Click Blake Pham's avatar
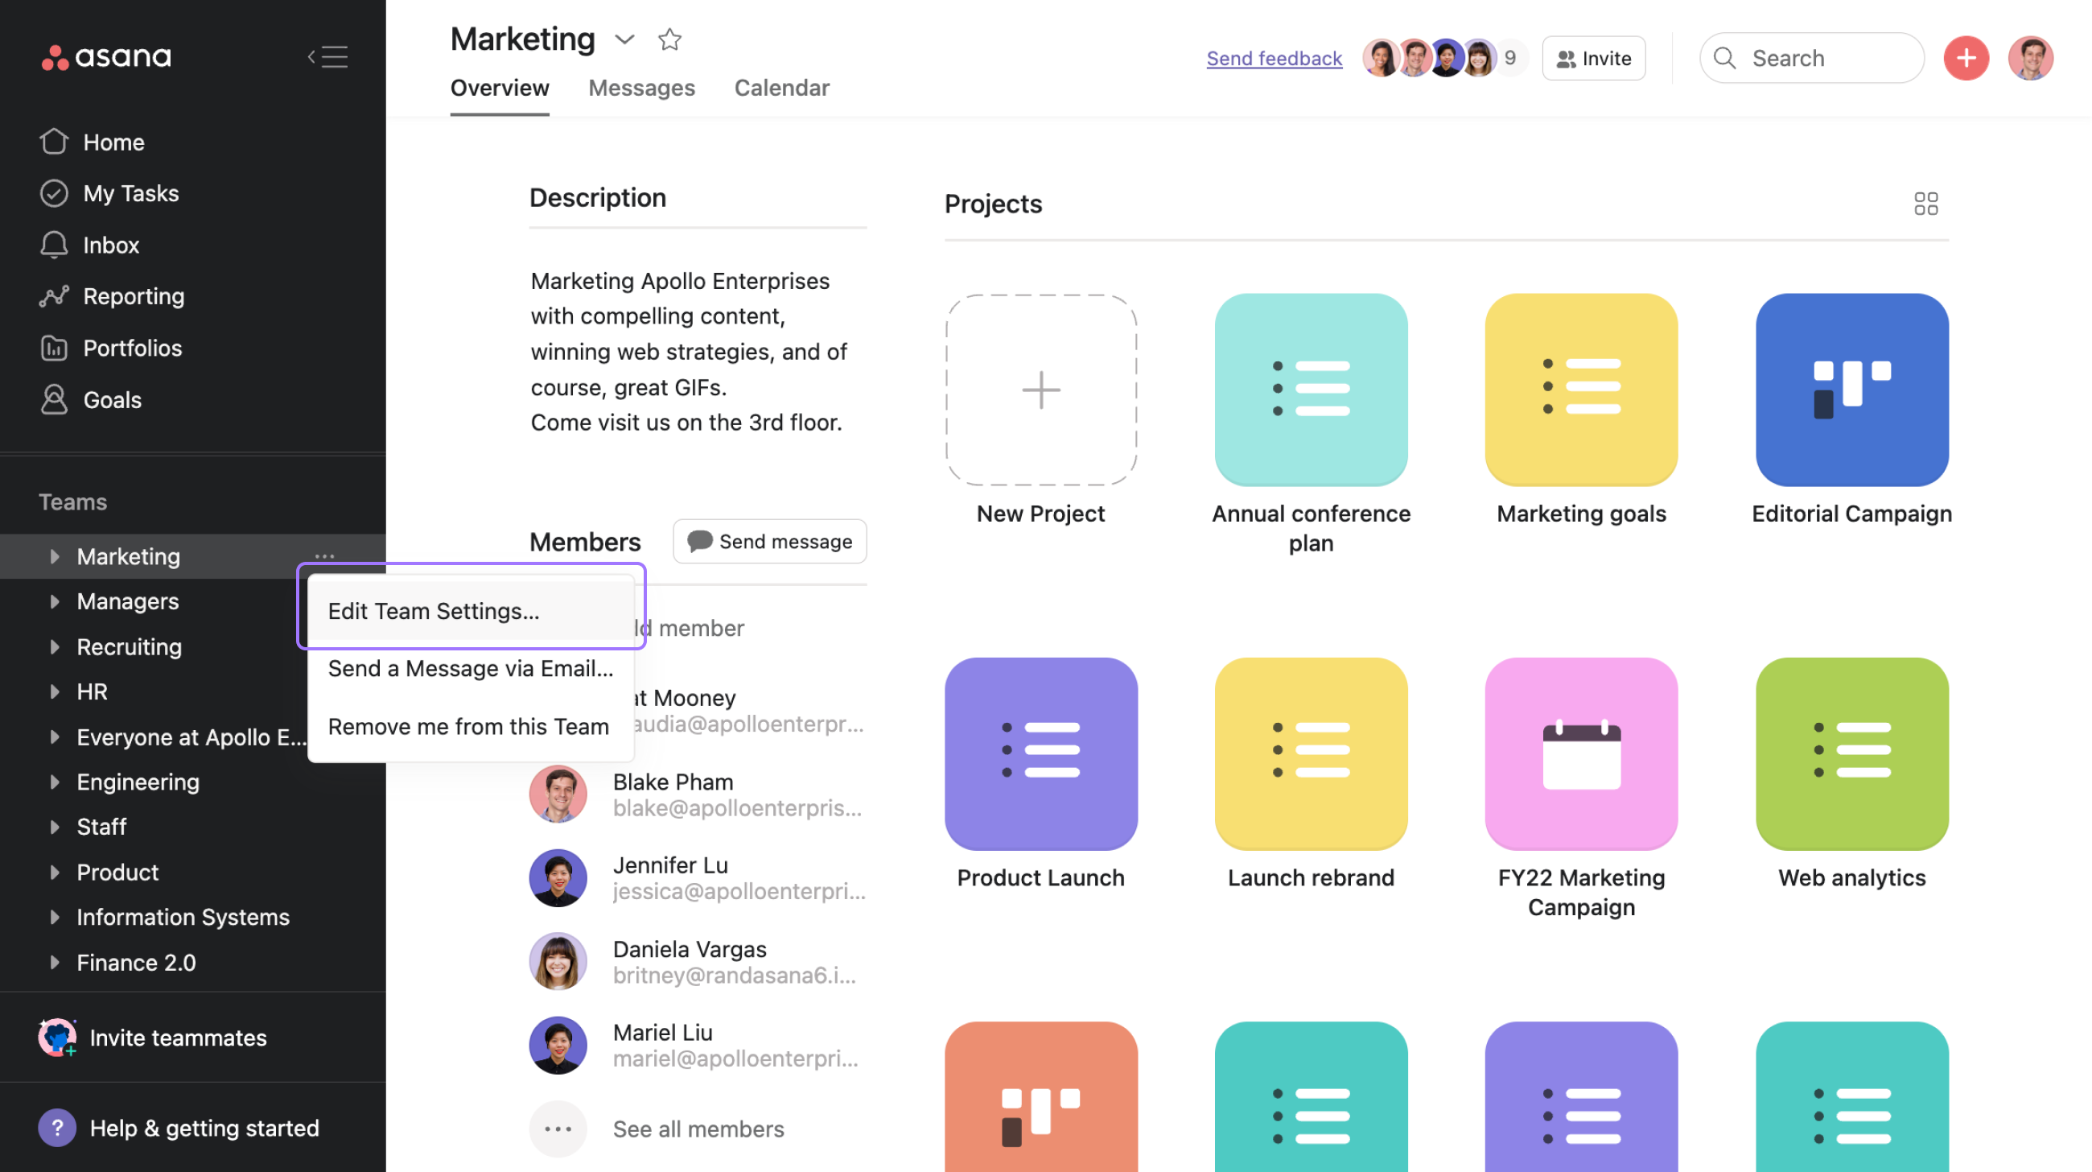This screenshot has width=2092, height=1172. [x=558, y=794]
